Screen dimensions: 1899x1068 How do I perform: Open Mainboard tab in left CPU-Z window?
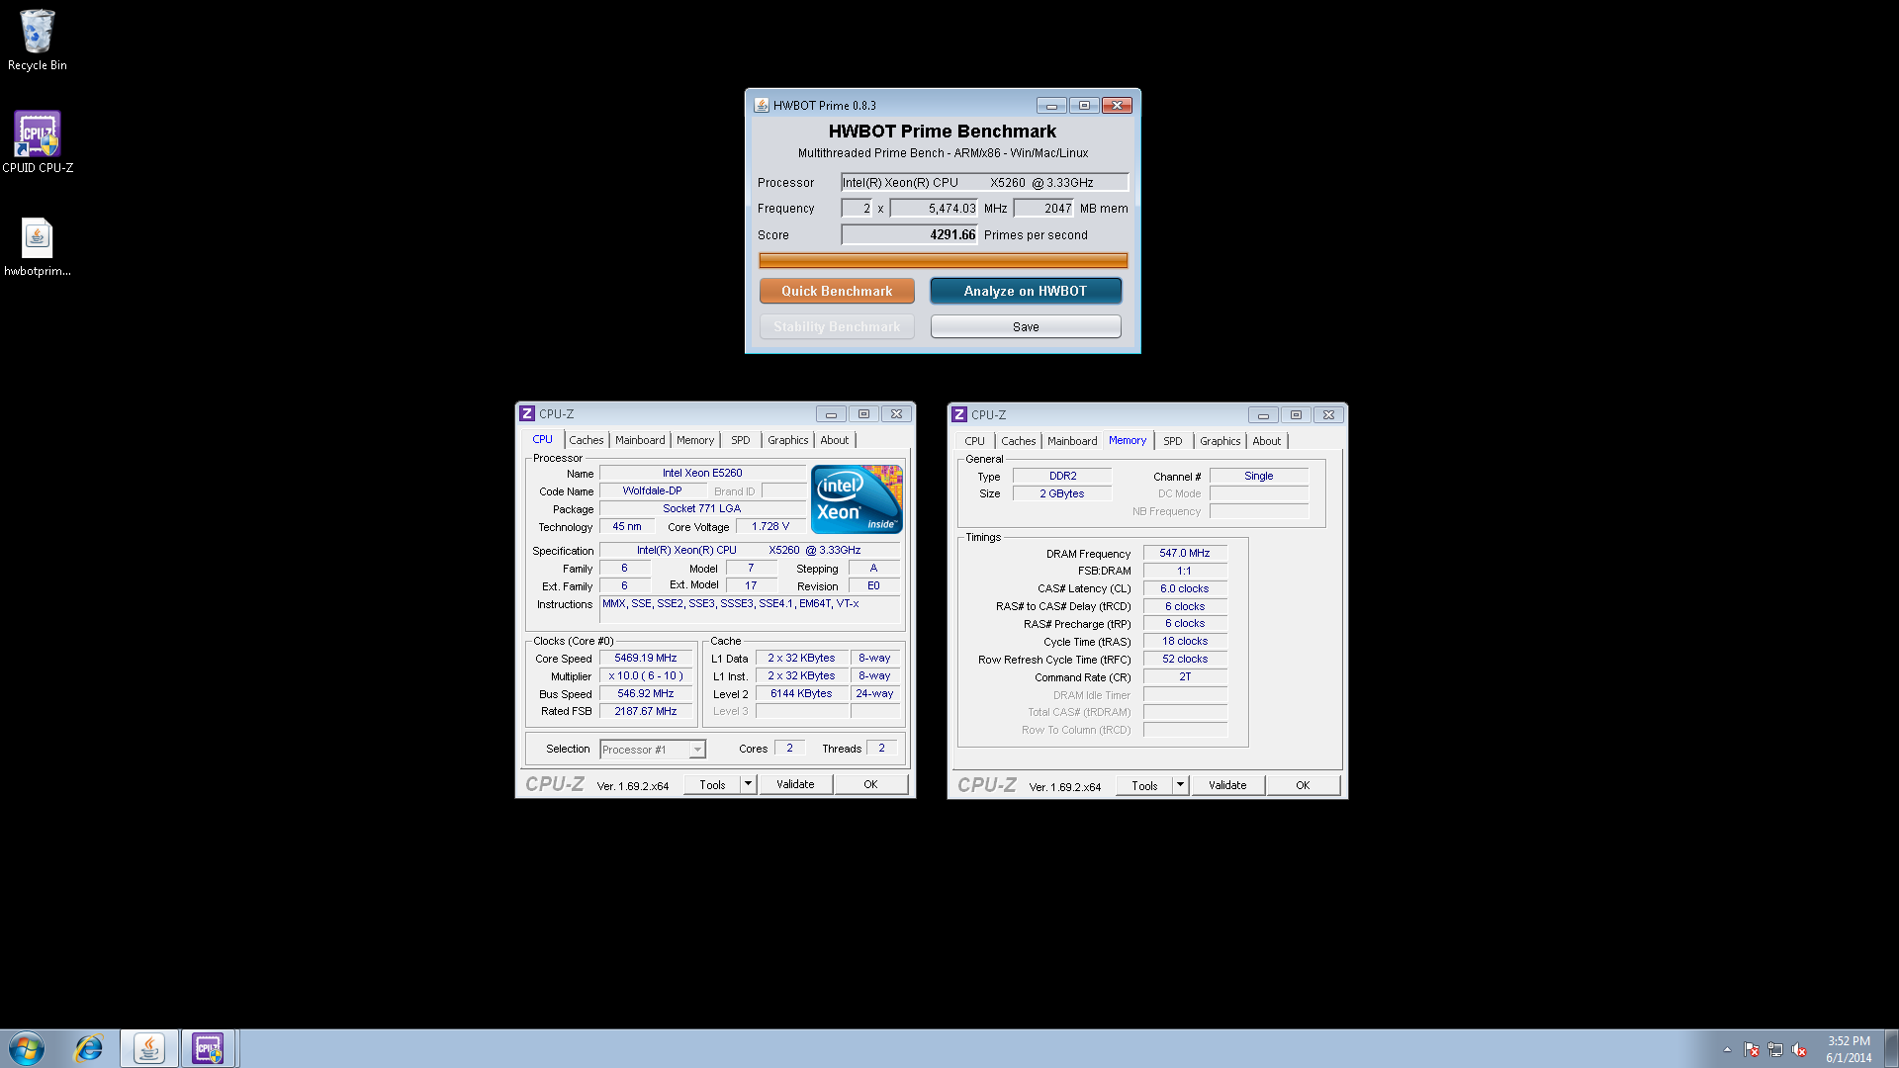coord(640,440)
